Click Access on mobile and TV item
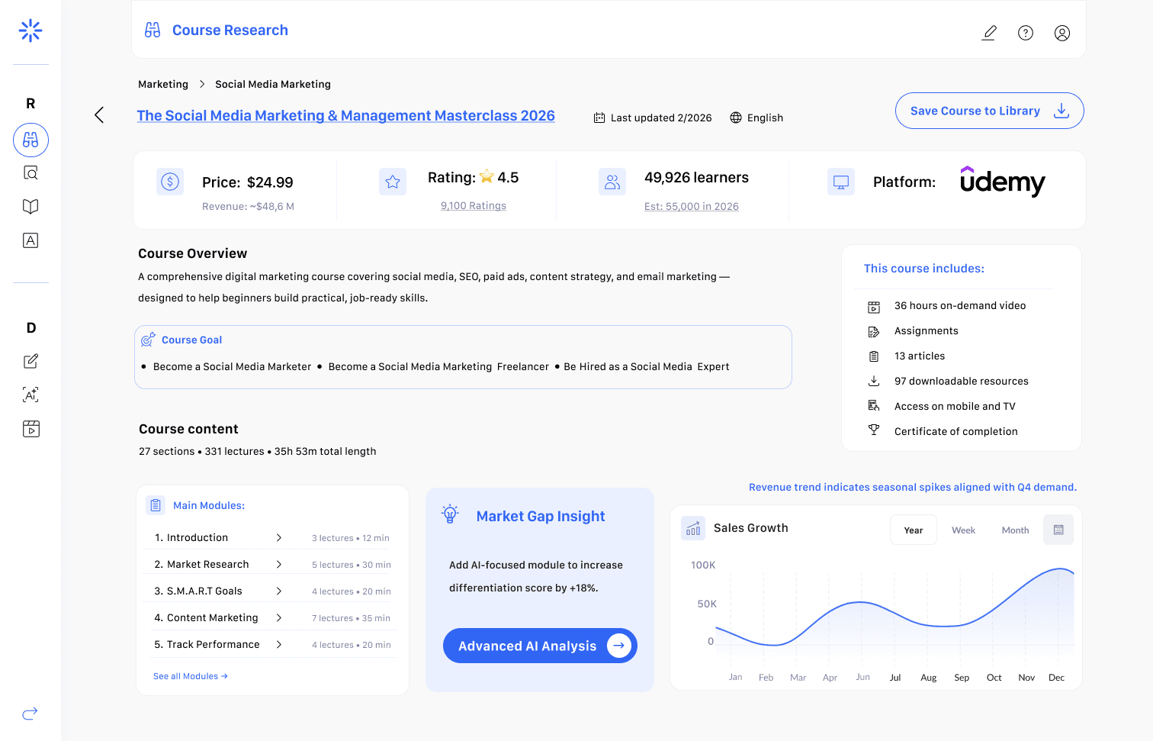1153x741 pixels. pos(955,406)
